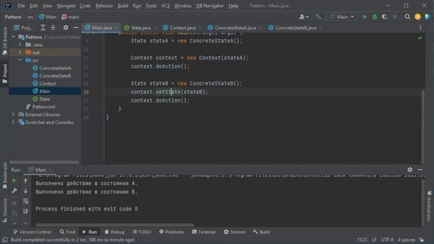Open the Notifications side panel
The height and width of the screenshot is (244, 434).
[x=429, y=206]
